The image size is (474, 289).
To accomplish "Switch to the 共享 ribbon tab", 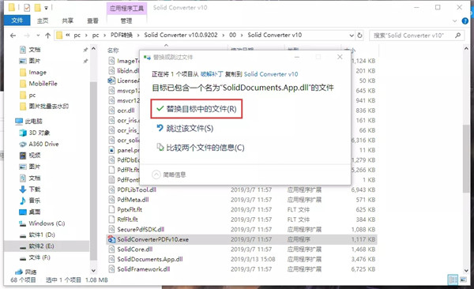I will (68, 21).
